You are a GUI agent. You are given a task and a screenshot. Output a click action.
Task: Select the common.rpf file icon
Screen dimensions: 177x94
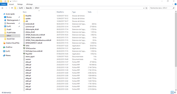[x=24, y=27]
